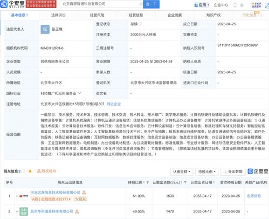This screenshot has width=269, height=219.
Task: Select the company type 其他有限责任公司
Action: click(x=55, y=61)
